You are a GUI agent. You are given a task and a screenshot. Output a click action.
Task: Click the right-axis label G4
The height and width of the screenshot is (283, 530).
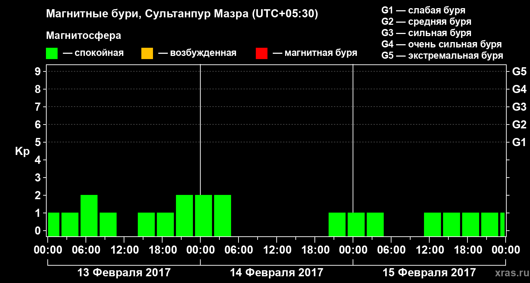pos(519,89)
